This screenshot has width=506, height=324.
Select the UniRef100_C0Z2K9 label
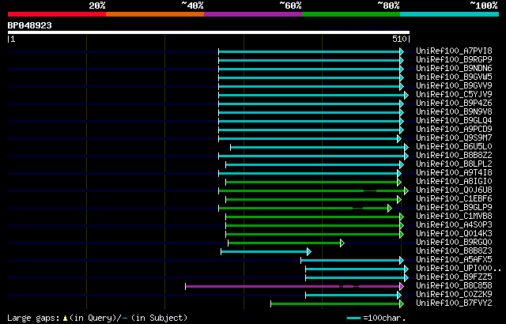[454, 295]
